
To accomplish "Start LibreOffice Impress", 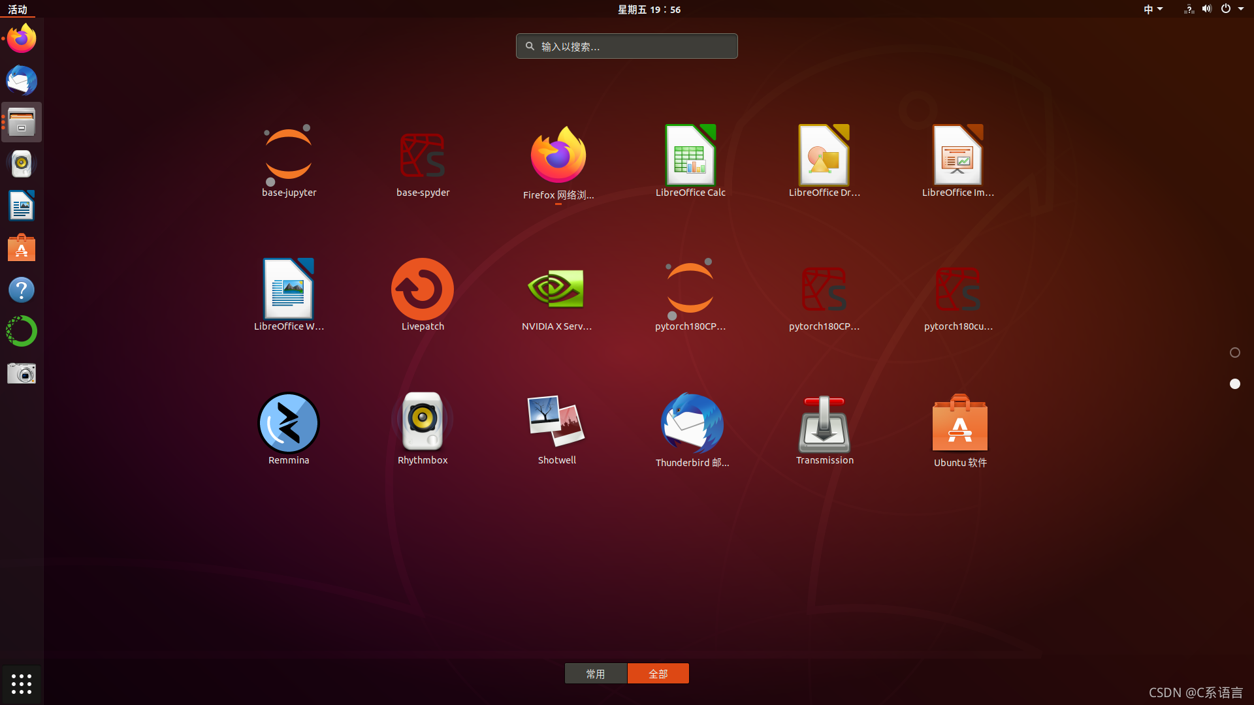I will [x=958, y=161].
